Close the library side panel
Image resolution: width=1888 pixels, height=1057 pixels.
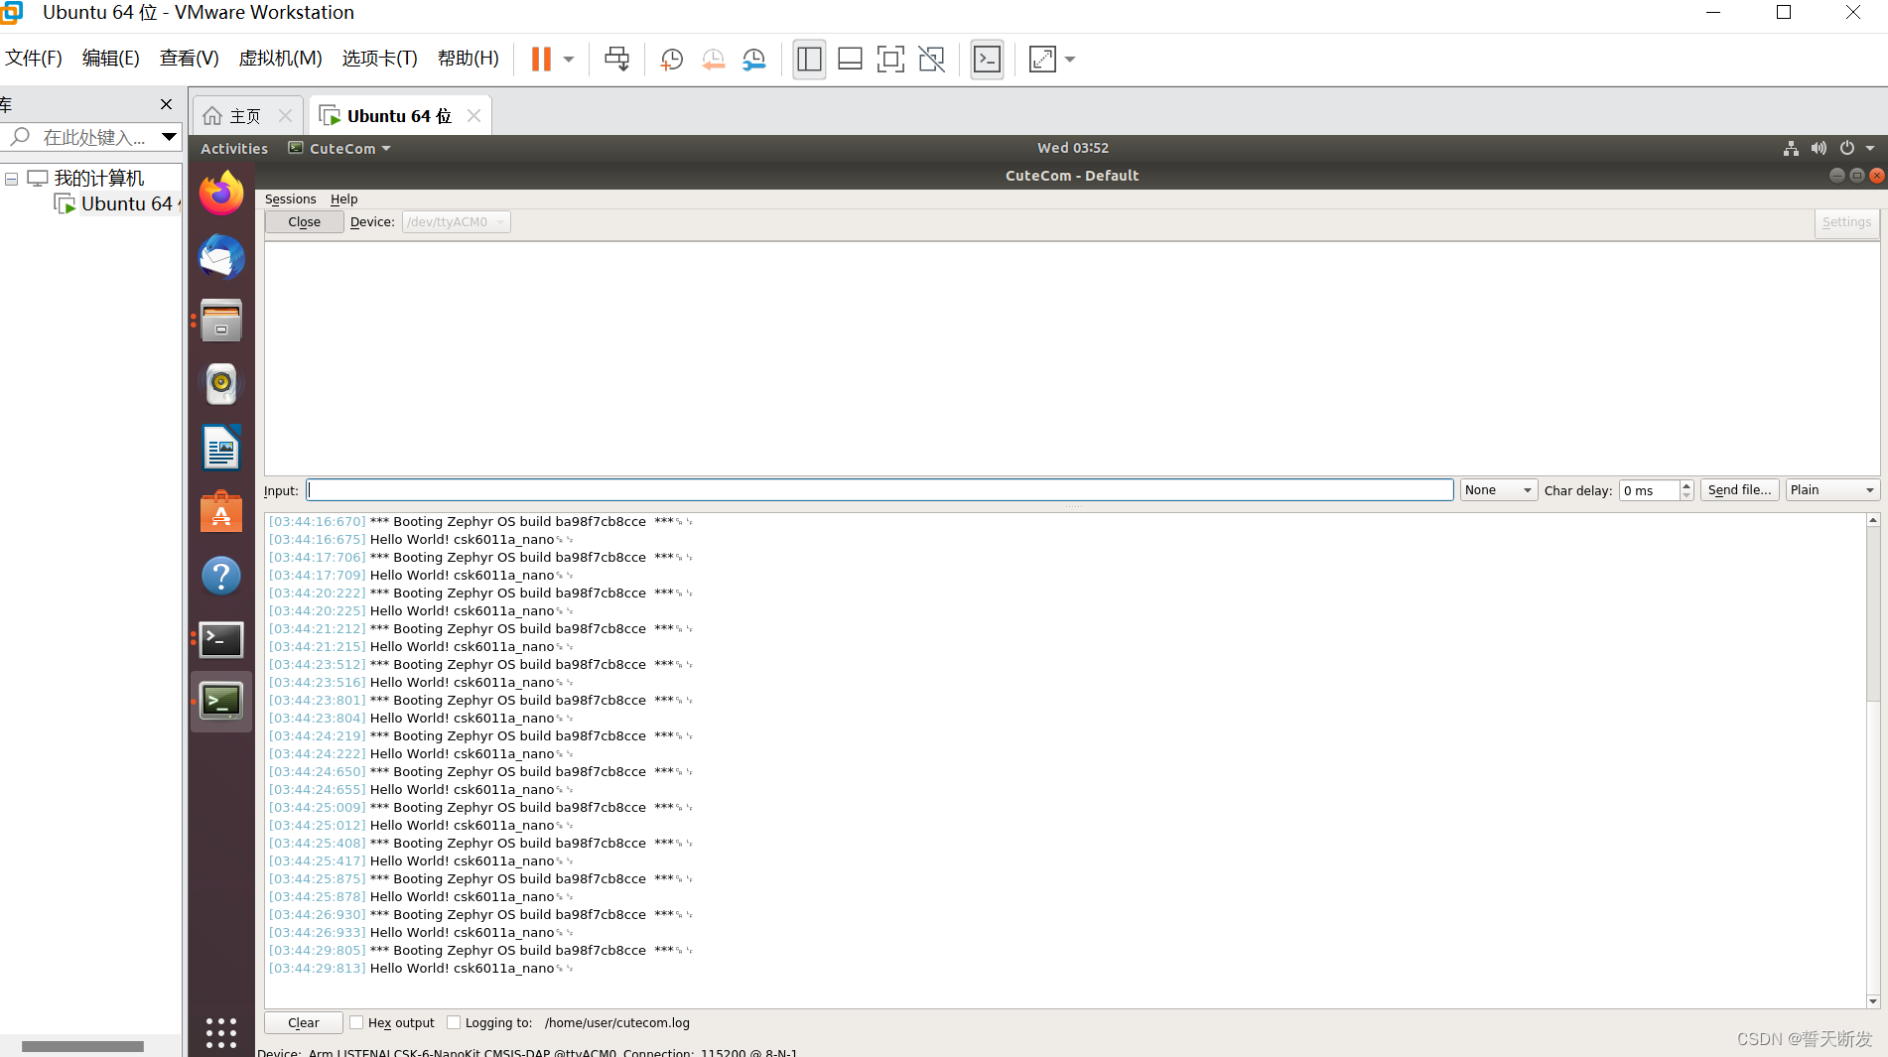coord(166,104)
